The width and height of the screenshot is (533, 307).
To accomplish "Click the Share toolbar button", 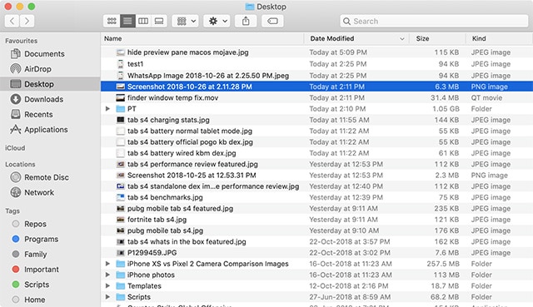I will [246, 21].
